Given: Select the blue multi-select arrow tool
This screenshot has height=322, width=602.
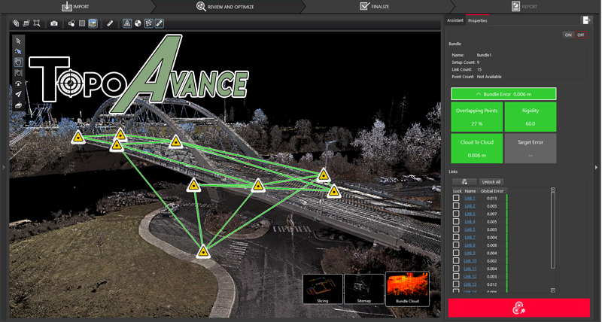Looking at the screenshot, I should coord(18,51).
